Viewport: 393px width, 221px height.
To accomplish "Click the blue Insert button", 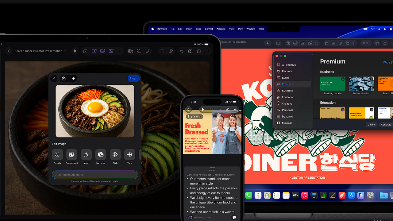I will pyautogui.click(x=133, y=78).
